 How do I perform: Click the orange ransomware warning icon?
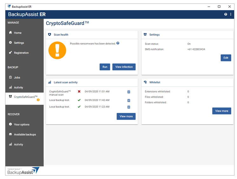pyautogui.click(x=57, y=50)
